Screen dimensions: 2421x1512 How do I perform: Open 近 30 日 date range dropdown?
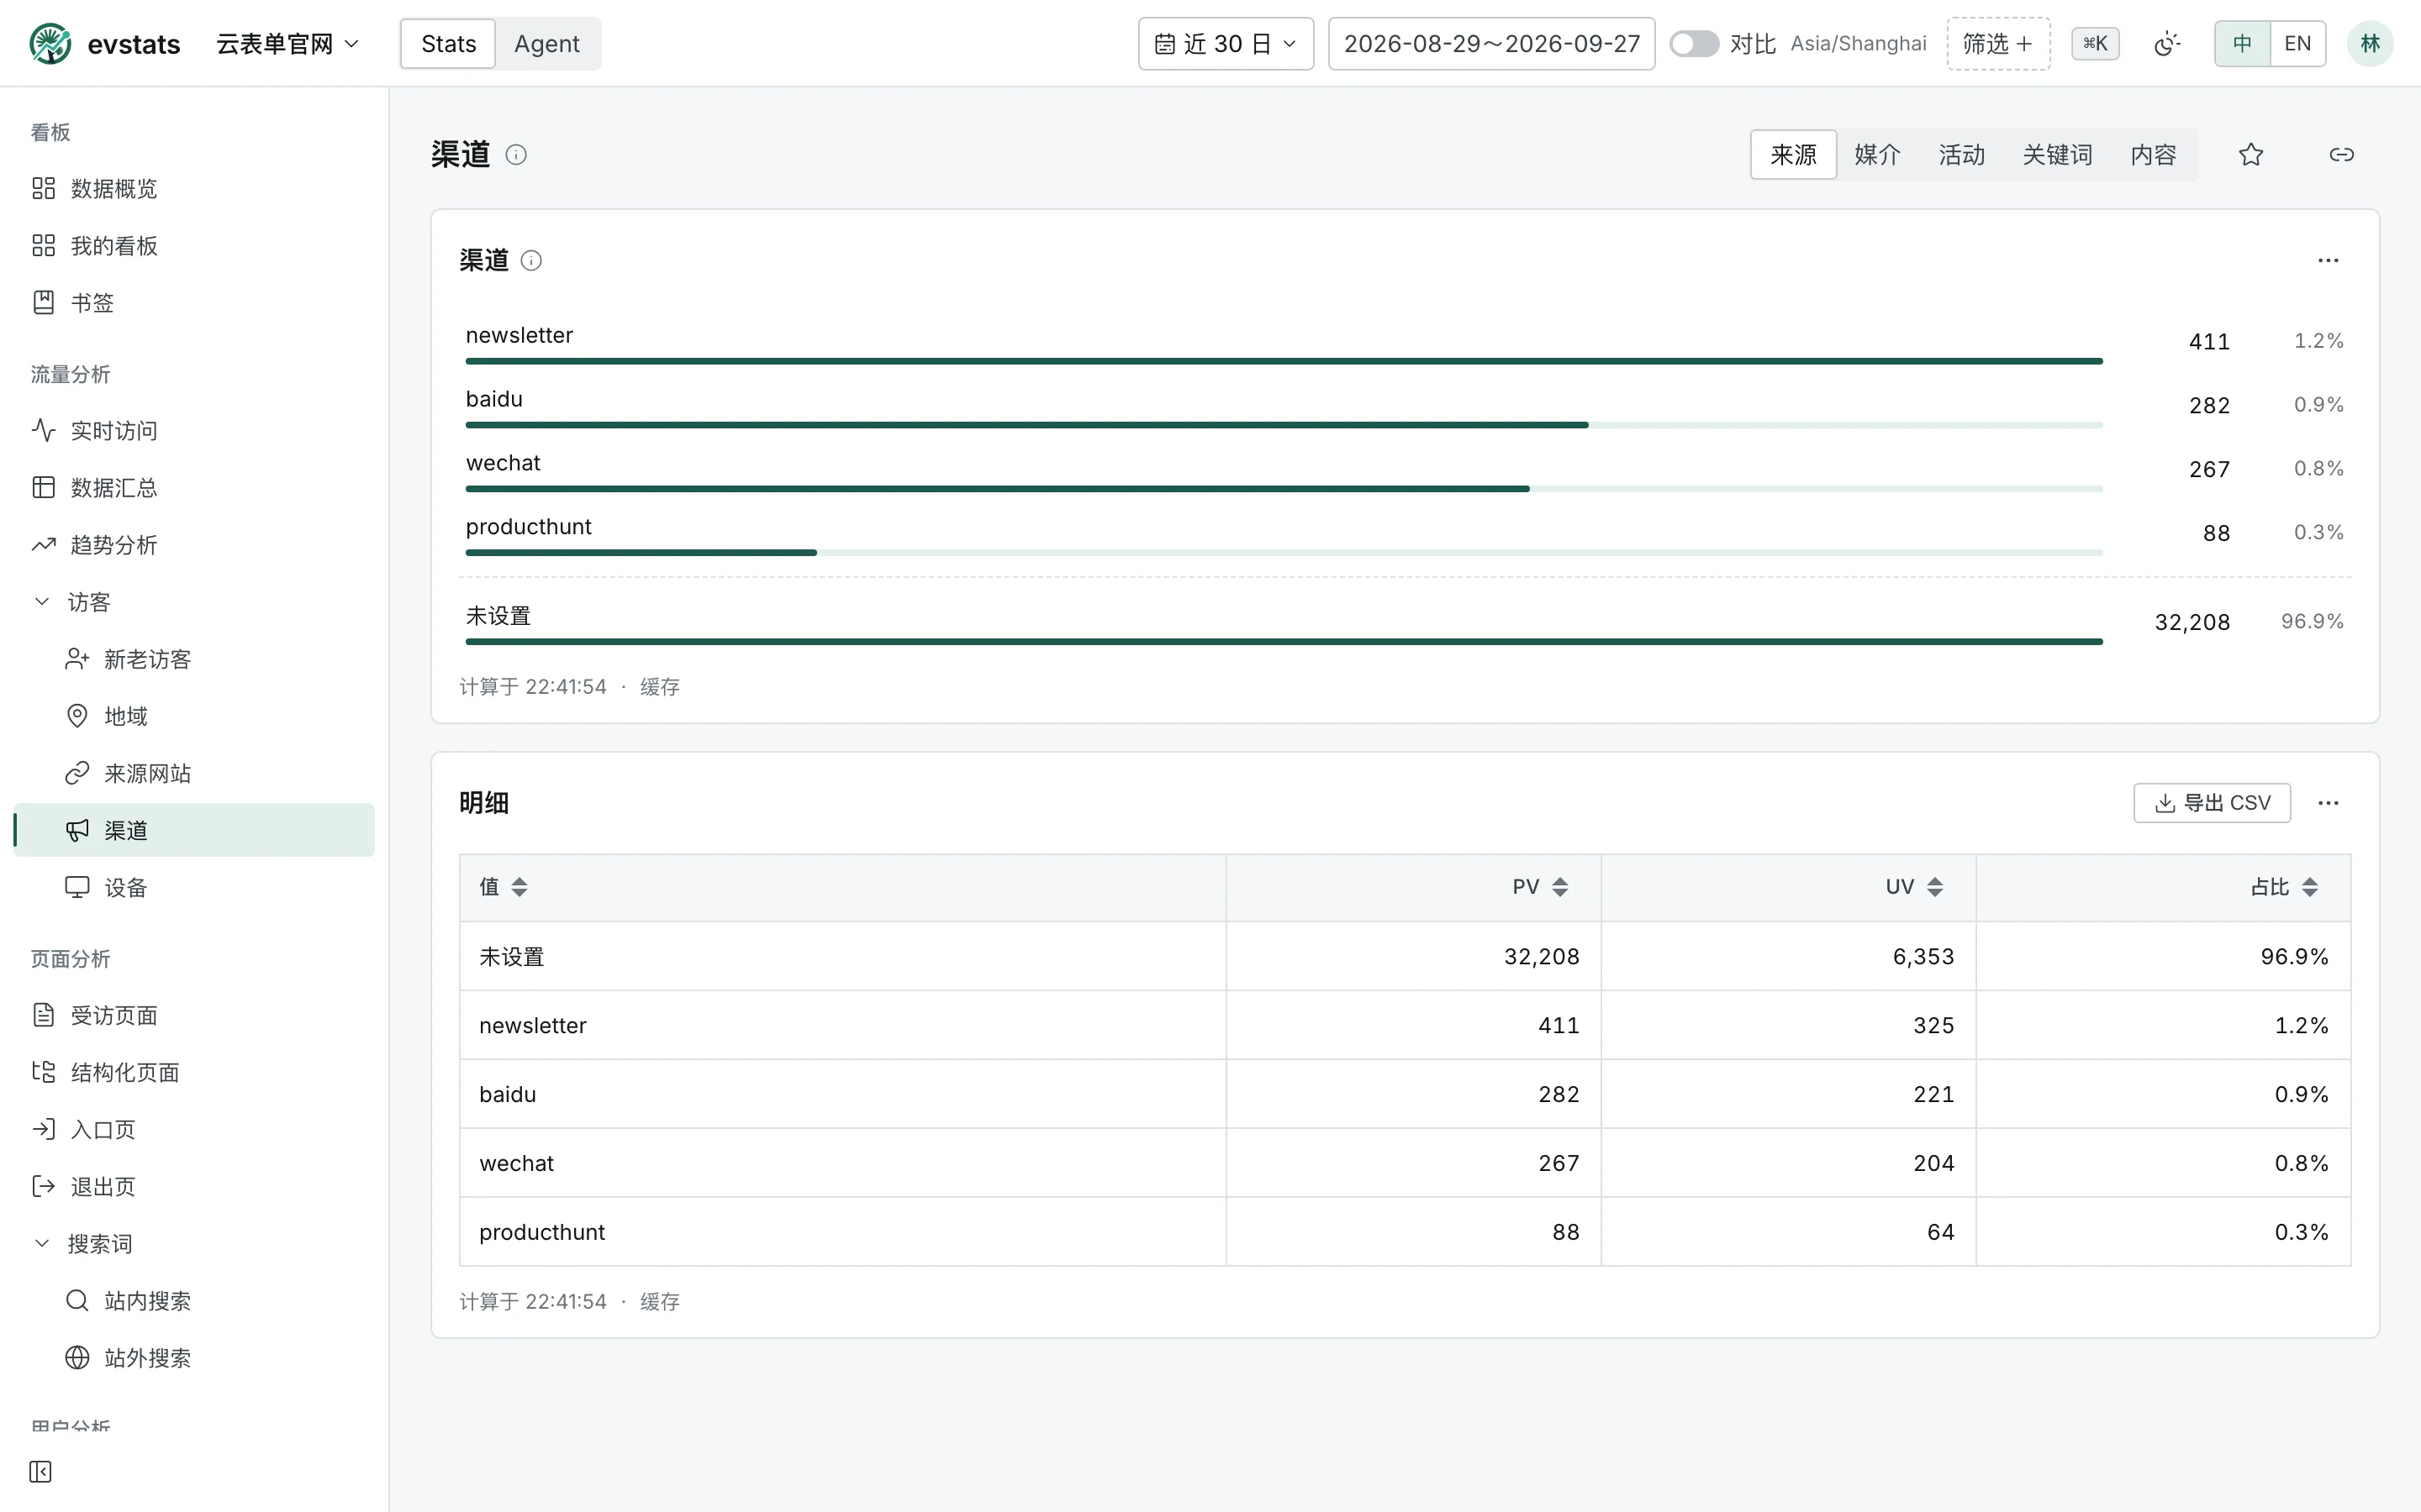pos(1226,44)
